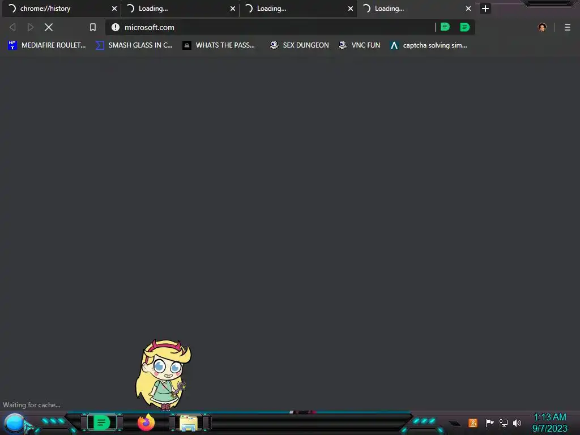580x435 pixels.
Task: Open File Explorer from the taskbar
Action: pos(188,423)
